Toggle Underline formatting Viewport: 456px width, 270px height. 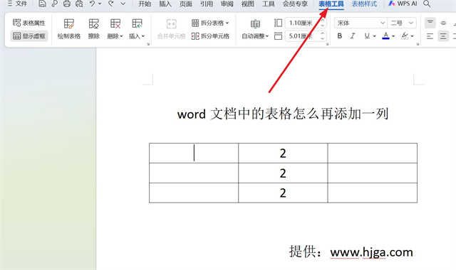point(367,36)
